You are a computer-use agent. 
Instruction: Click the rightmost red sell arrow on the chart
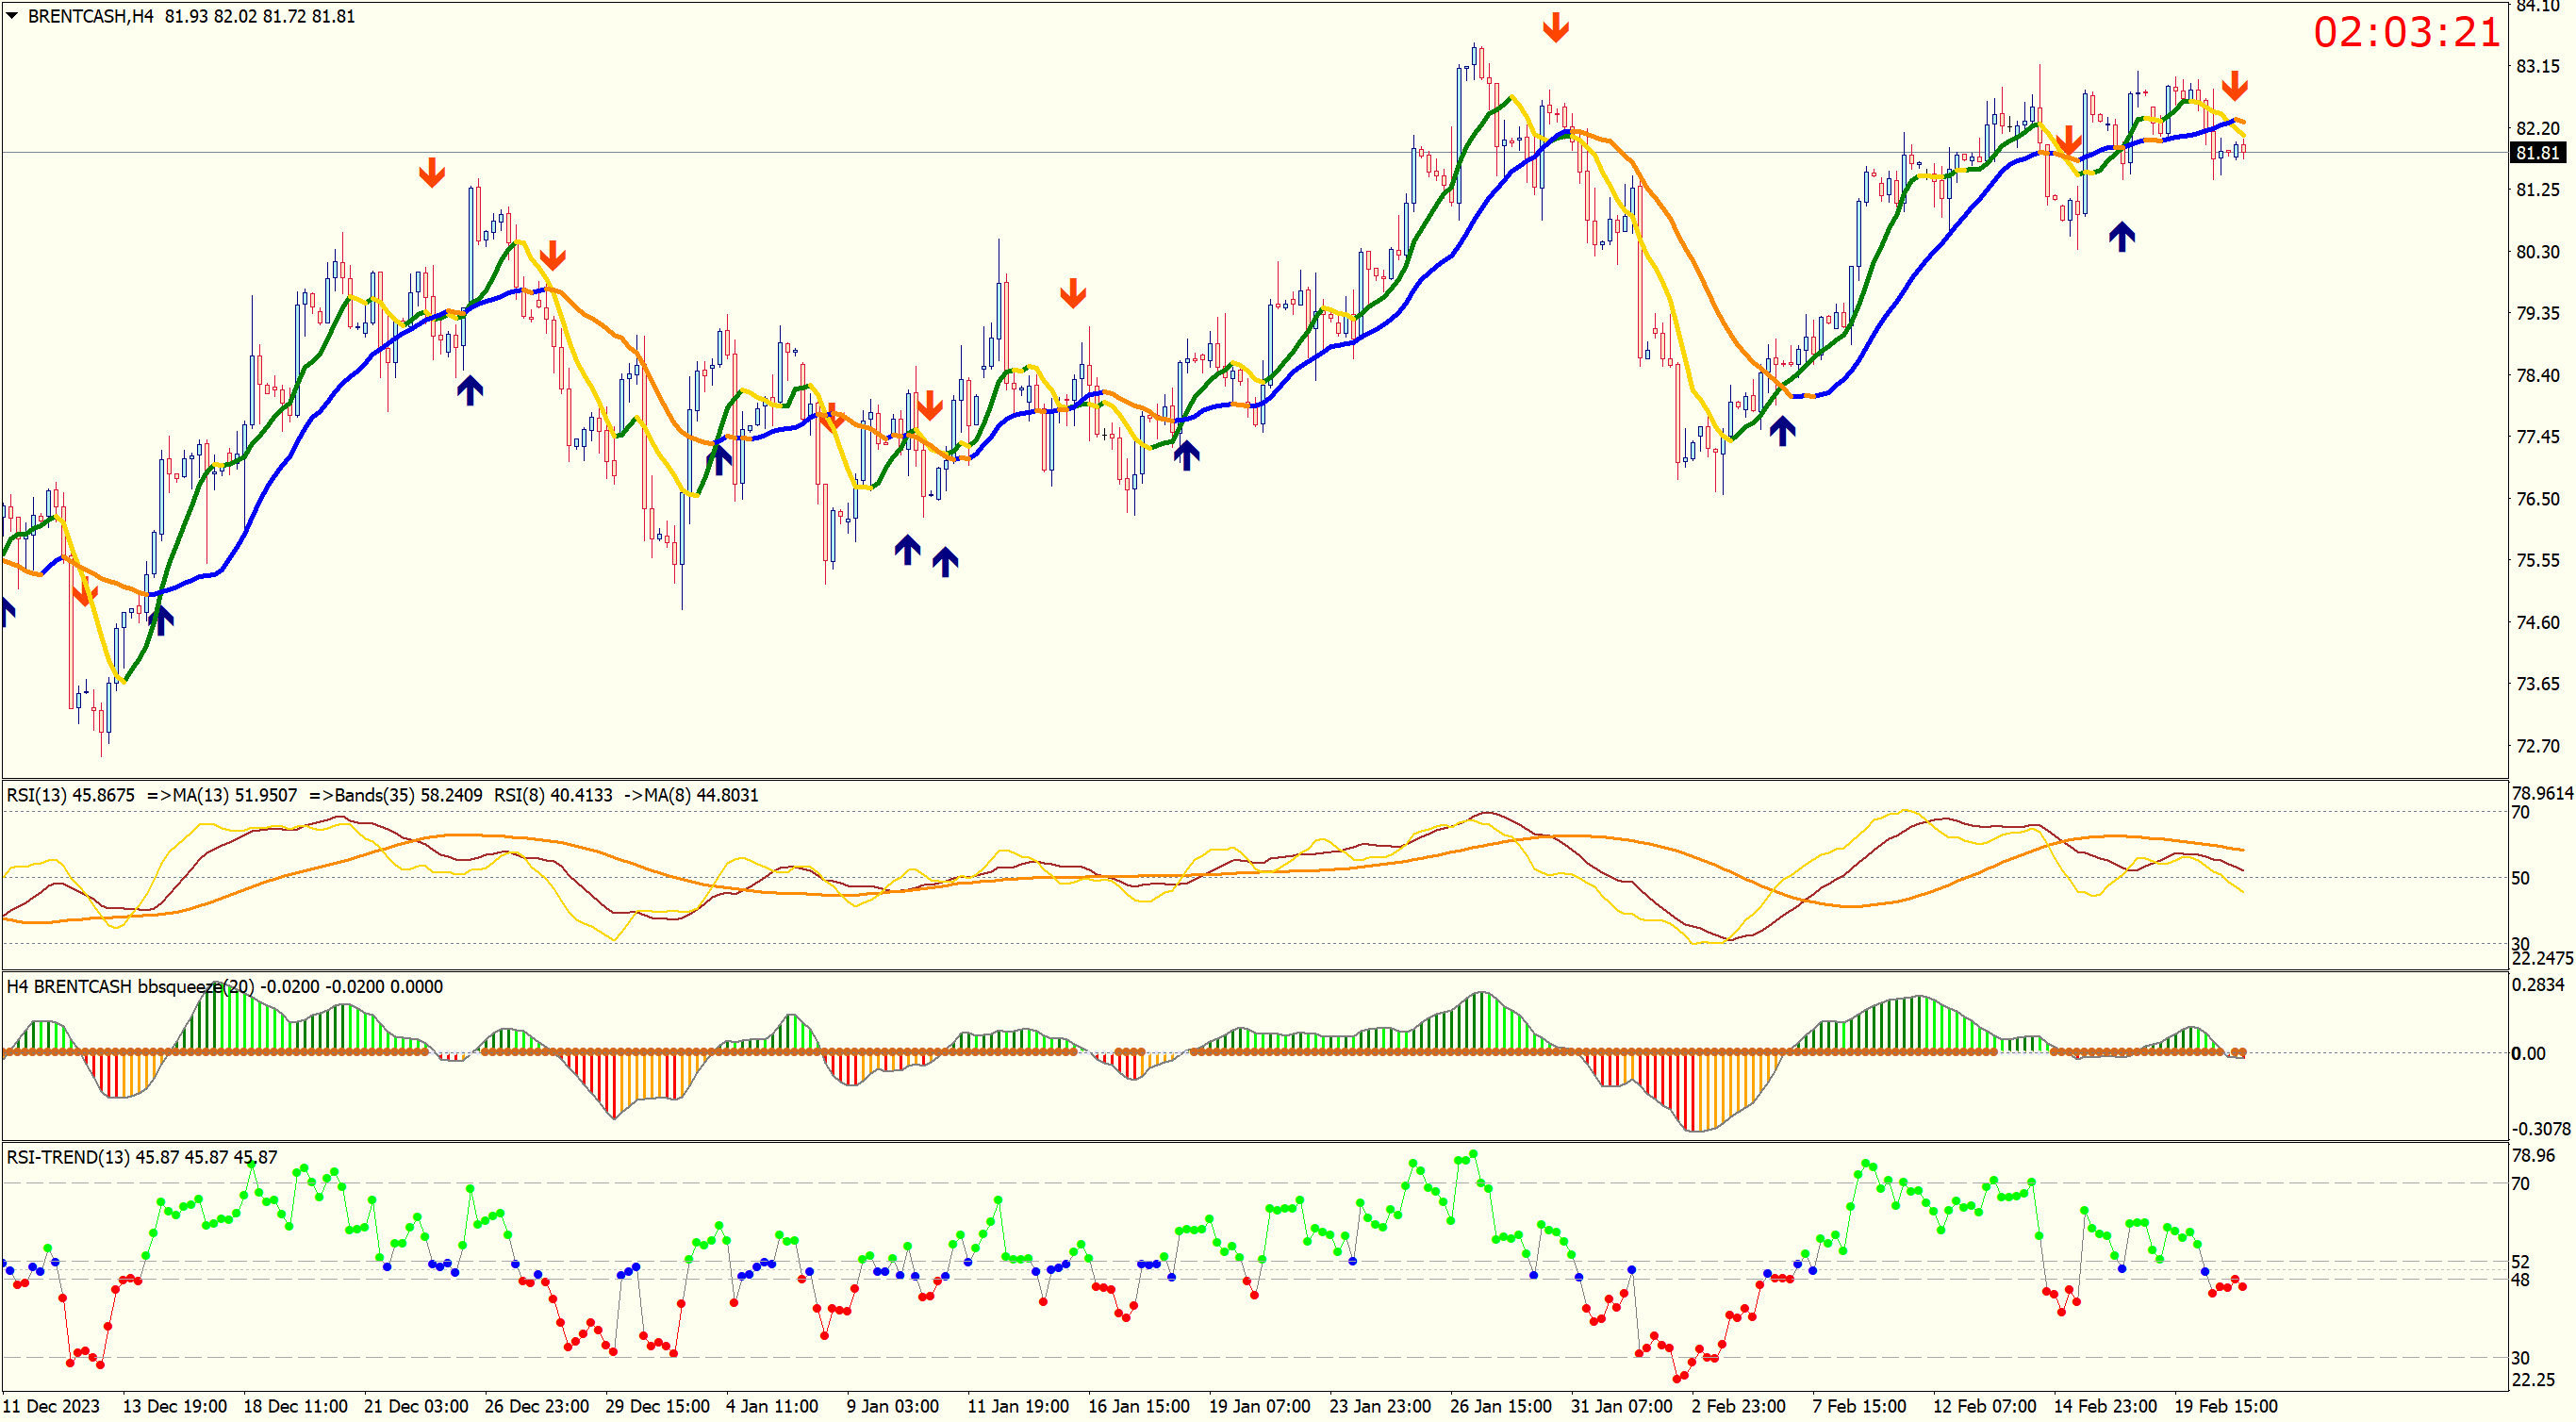click(2235, 85)
